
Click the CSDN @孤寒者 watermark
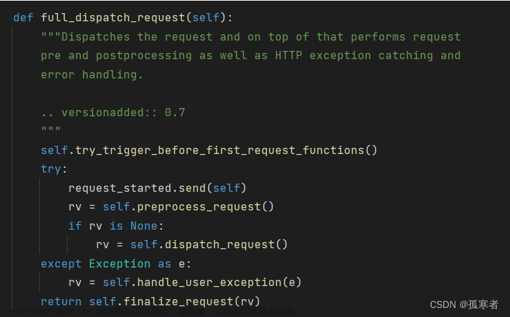pyautogui.click(x=464, y=305)
